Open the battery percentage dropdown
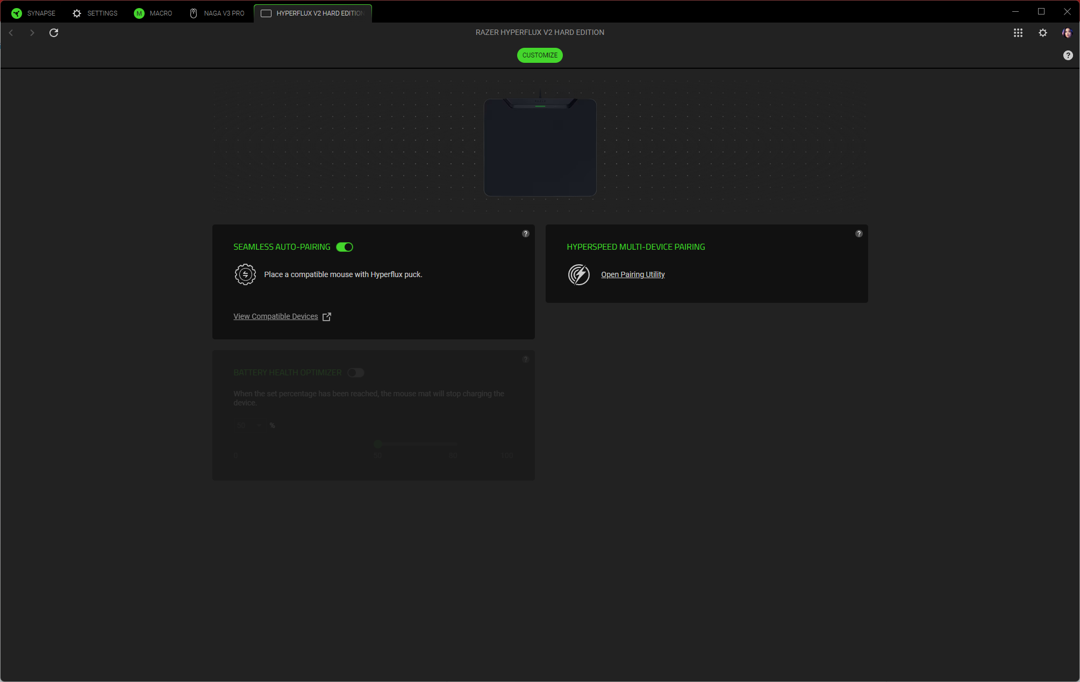Image resolution: width=1080 pixels, height=682 pixels. pyautogui.click(x=249, y=425)
